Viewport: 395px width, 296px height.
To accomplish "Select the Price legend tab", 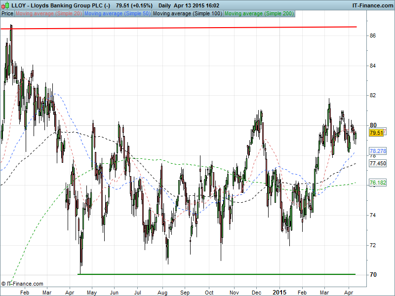I will click(x=7, y=13).
